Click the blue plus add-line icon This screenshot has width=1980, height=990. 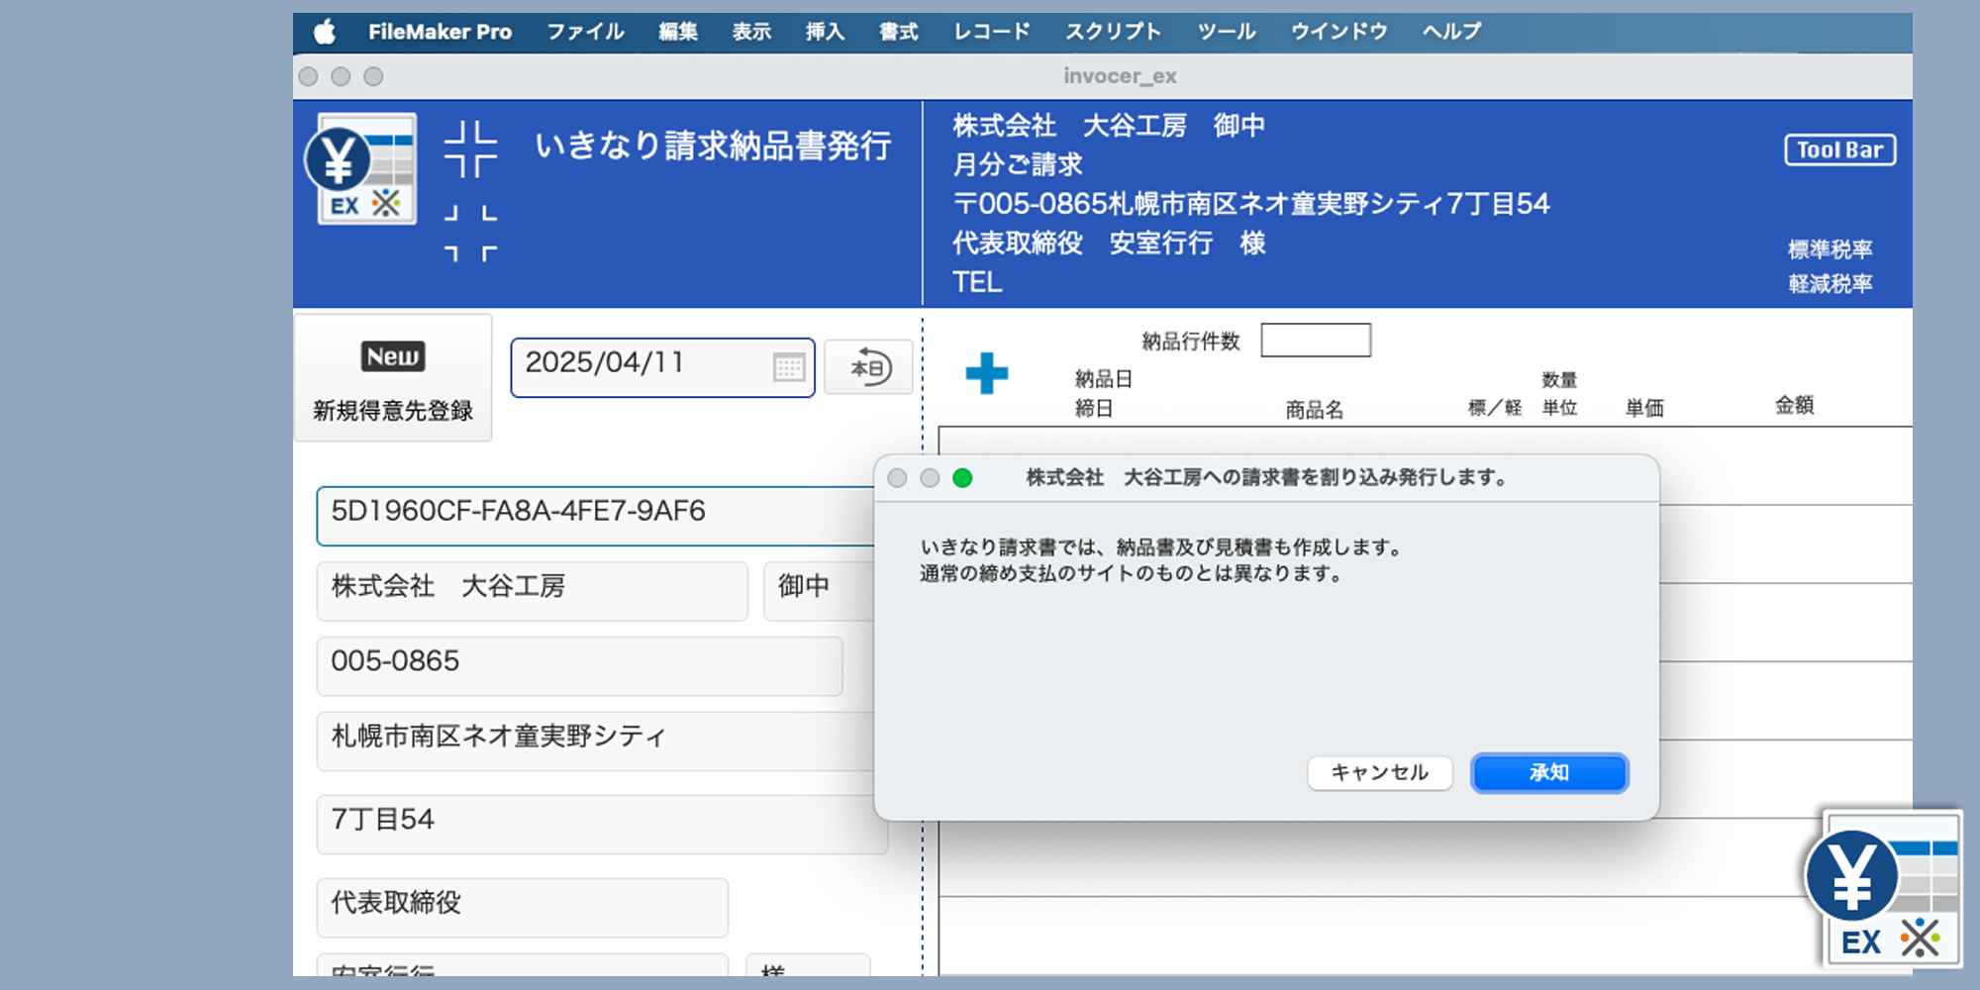tap(986, 374)
